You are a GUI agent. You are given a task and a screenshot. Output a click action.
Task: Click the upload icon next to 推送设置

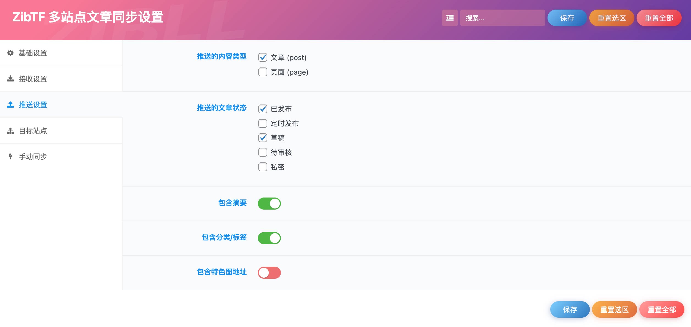[x=10, y=105]
